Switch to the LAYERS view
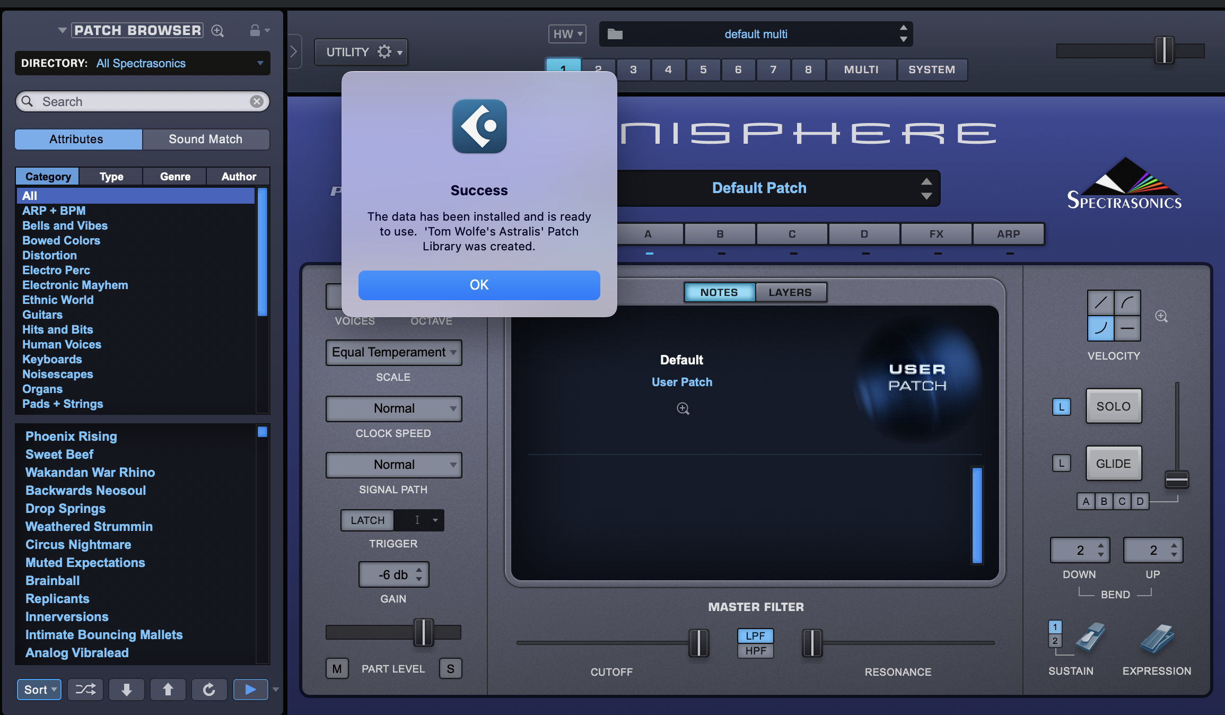Viewport: 1225px width, 715px height. 790,292
